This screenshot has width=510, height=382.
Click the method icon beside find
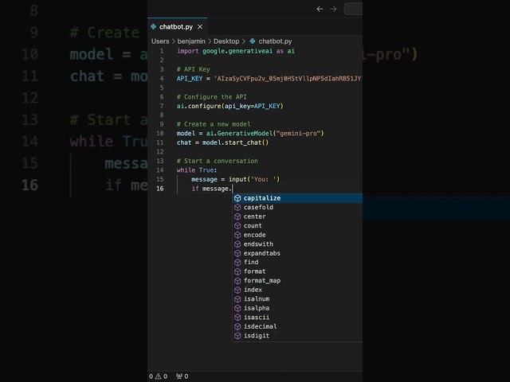237,262
